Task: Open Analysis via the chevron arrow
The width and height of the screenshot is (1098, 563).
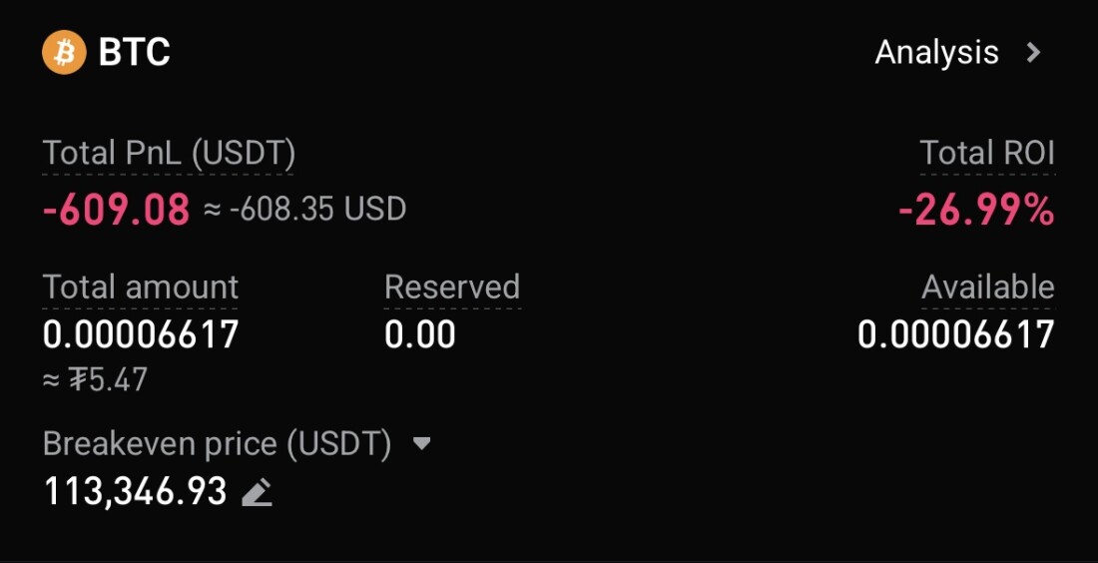Action: coord(1034,52)
